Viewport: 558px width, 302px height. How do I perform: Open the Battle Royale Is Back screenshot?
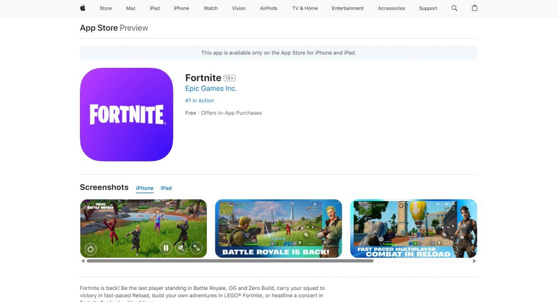[x=278, y=228]
